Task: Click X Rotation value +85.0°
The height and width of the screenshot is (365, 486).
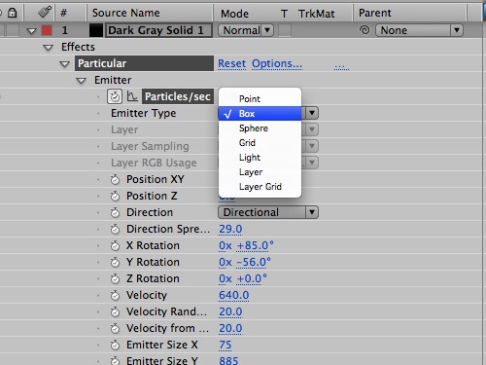Action: pyautogui.click(x=256, y=245)
